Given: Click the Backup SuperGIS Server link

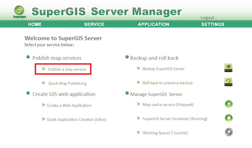Looking at the screenshot, I should point(164,69).
